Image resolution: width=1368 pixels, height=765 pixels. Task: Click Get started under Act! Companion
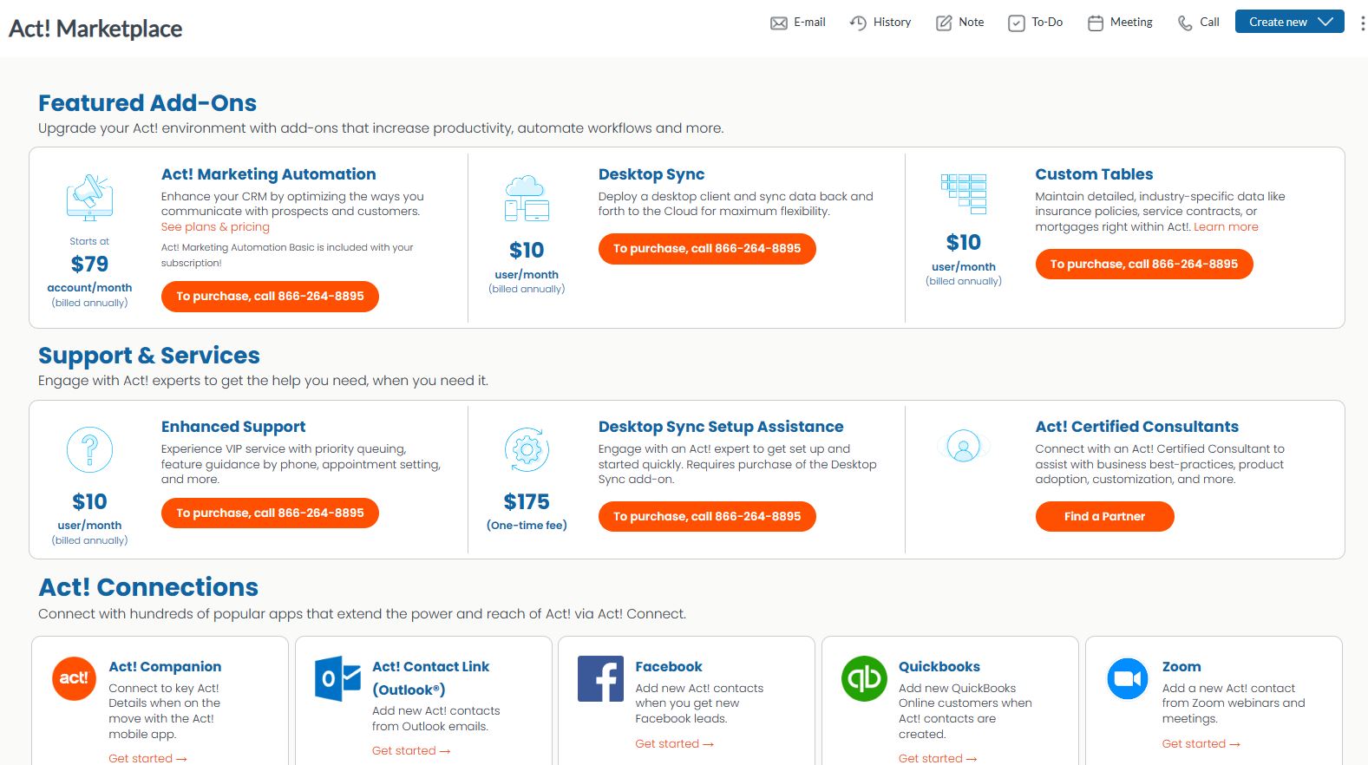pos(147,758)
